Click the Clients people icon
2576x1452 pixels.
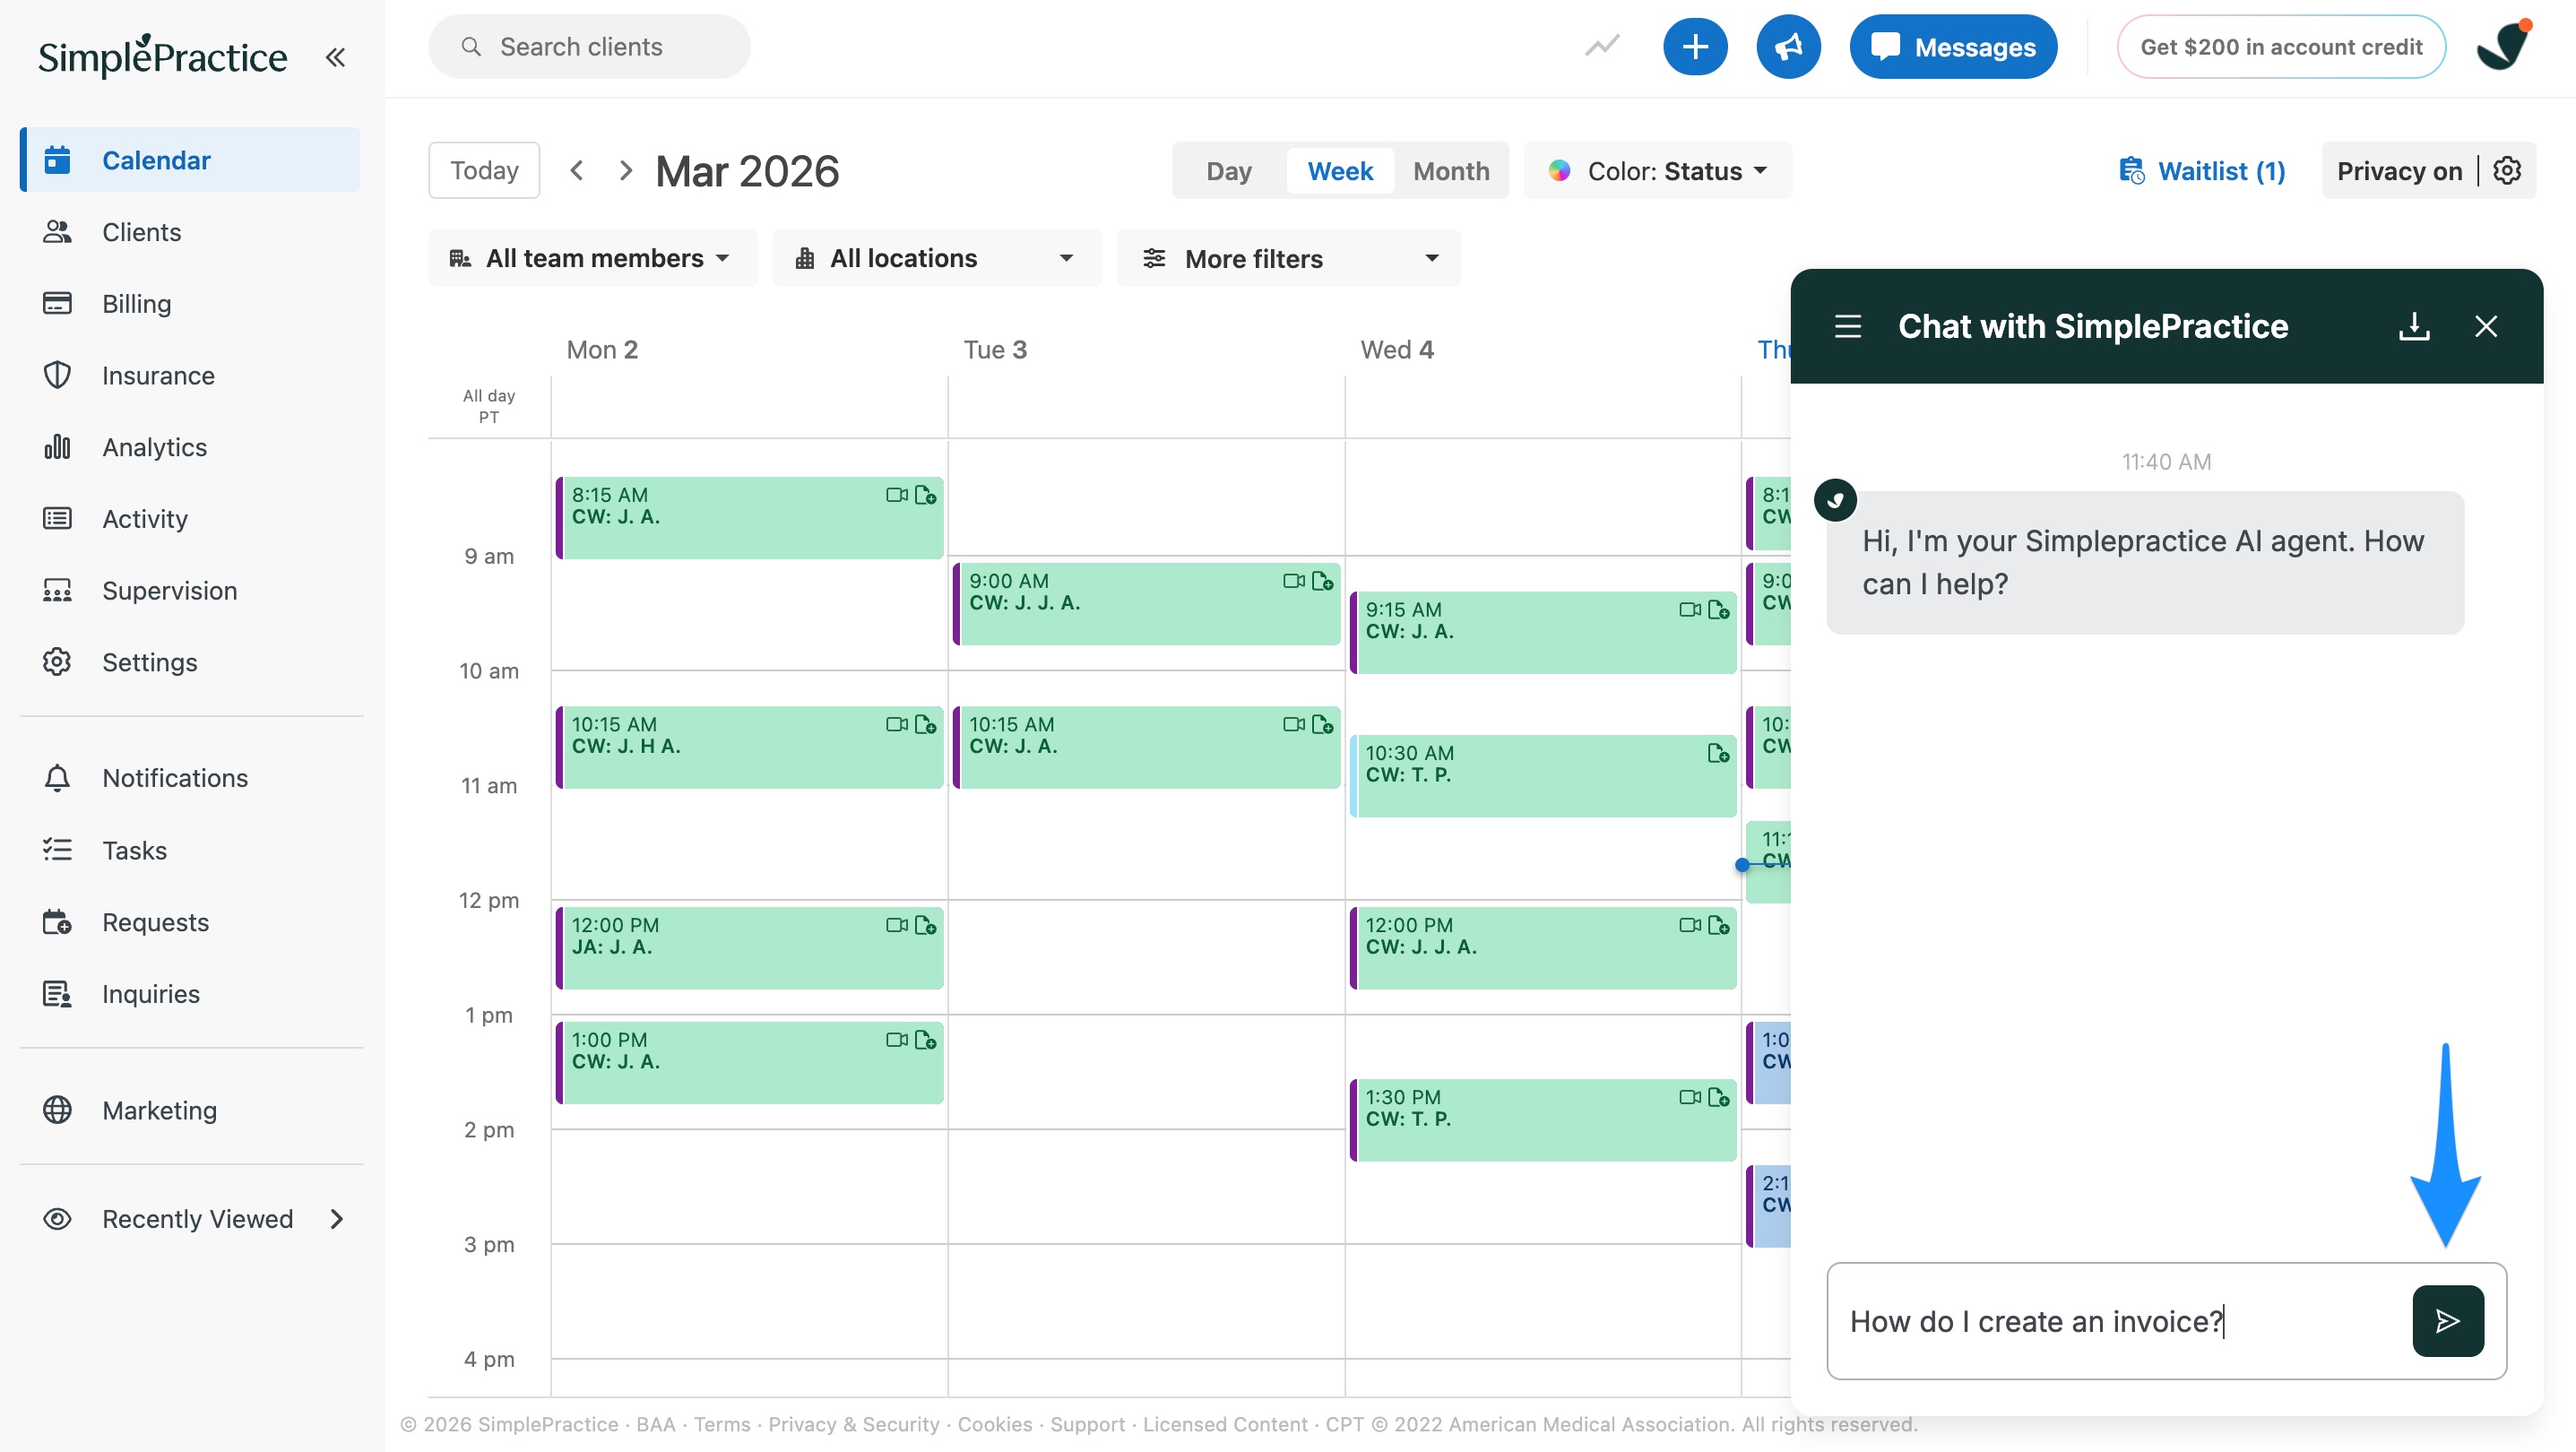pyautogui.click(x=57, y=232)
